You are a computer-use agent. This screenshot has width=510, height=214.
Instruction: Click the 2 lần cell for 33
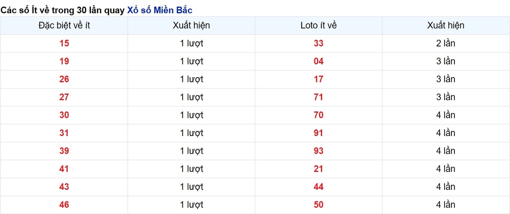[446, 43]
